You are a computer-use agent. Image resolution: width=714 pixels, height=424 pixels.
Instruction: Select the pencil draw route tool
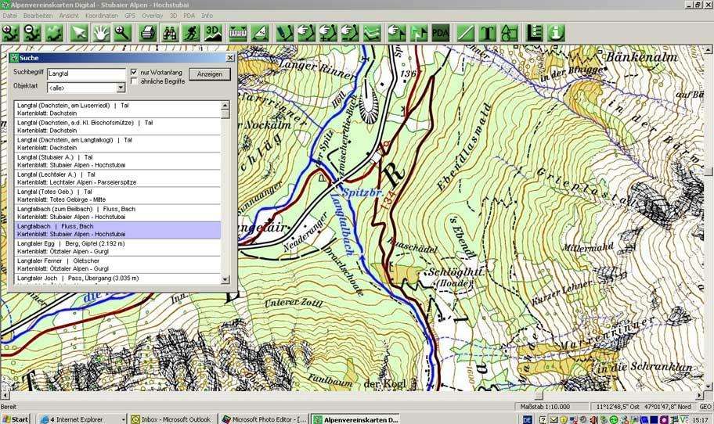point(285,33)
